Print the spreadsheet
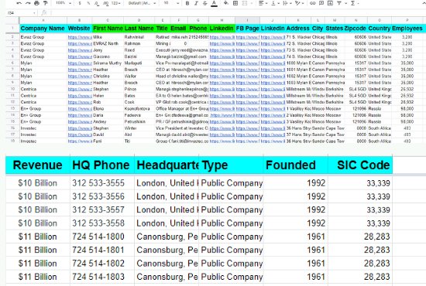Image resolution: width=426 pixels, height=286 pixels. coord(36,3)
